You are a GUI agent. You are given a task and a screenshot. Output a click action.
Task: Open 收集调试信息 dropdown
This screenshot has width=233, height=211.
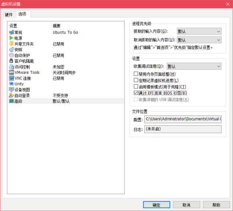tap(194, 66)
